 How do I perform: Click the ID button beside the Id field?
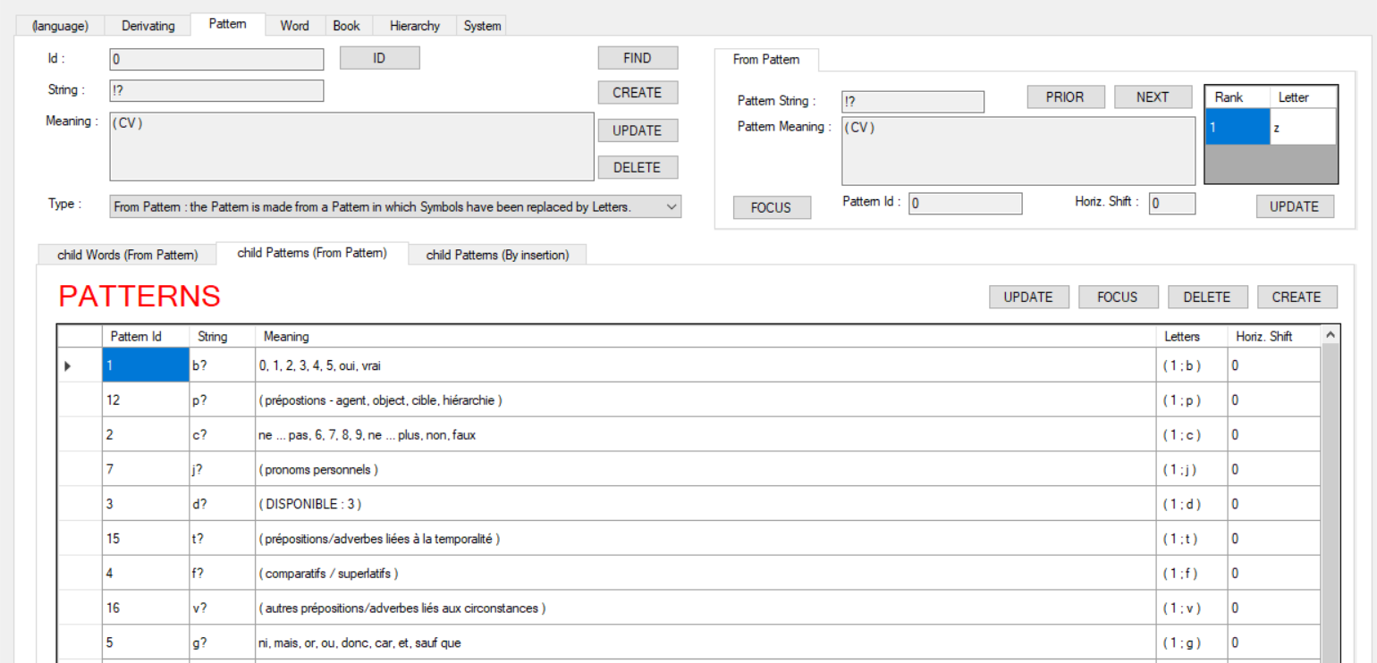click(379, 57)
